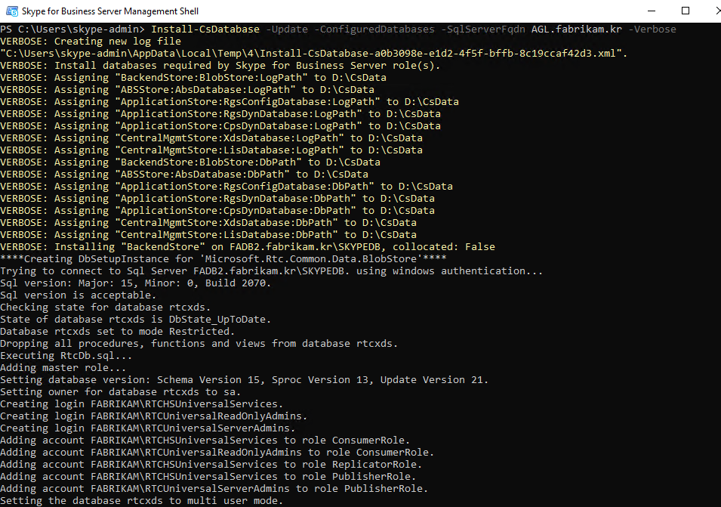Click the 'ApplicationStore:RgsDynDatabase:DbPath' line
Viewport: 721px width, 507px height.
217,198
